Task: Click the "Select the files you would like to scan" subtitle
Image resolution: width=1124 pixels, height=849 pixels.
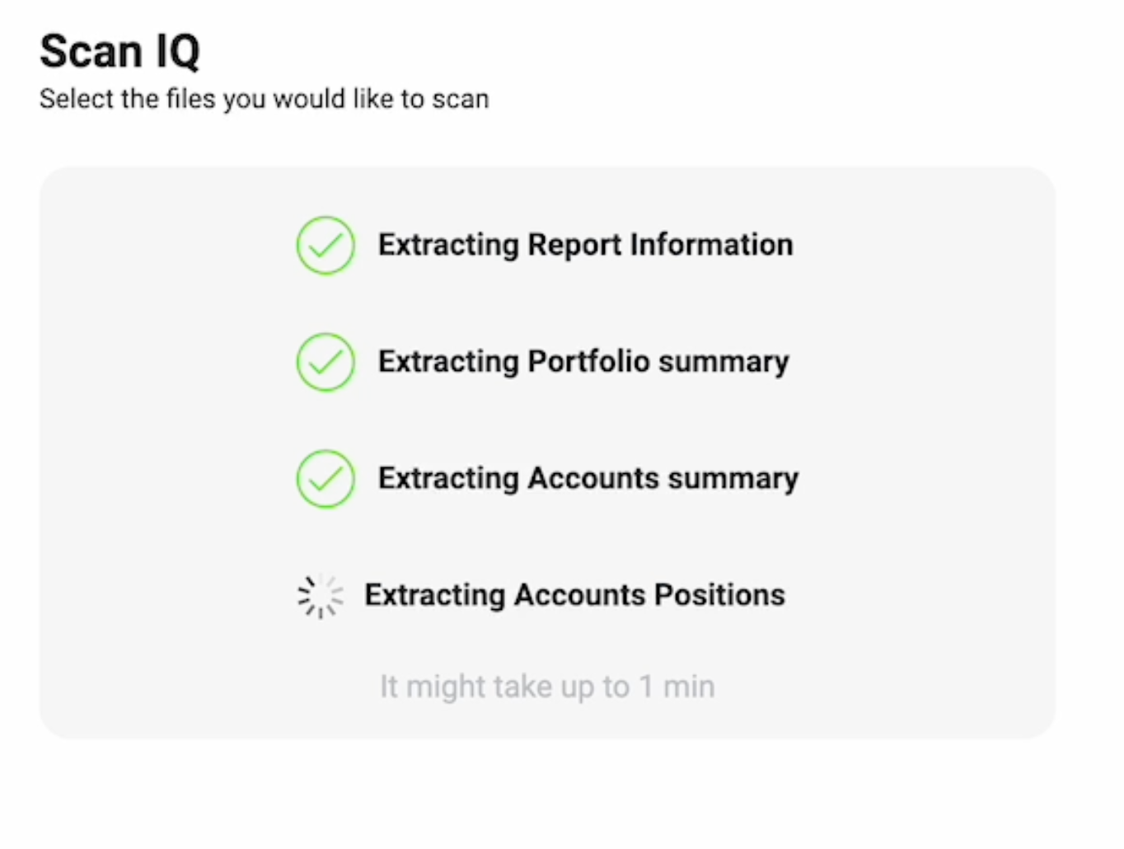Action: coord(264,99)
